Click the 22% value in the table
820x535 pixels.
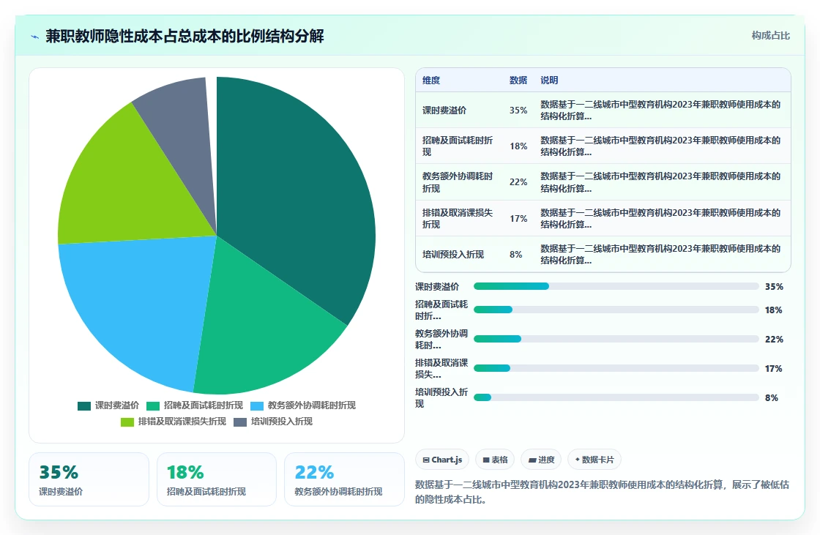coord(518,182)
